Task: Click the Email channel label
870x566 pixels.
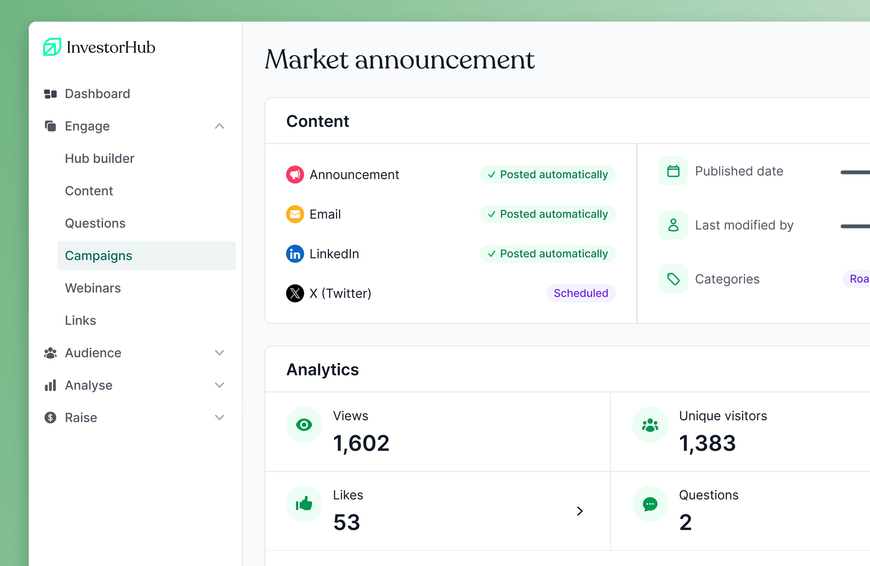Action: tap(325, 214)
